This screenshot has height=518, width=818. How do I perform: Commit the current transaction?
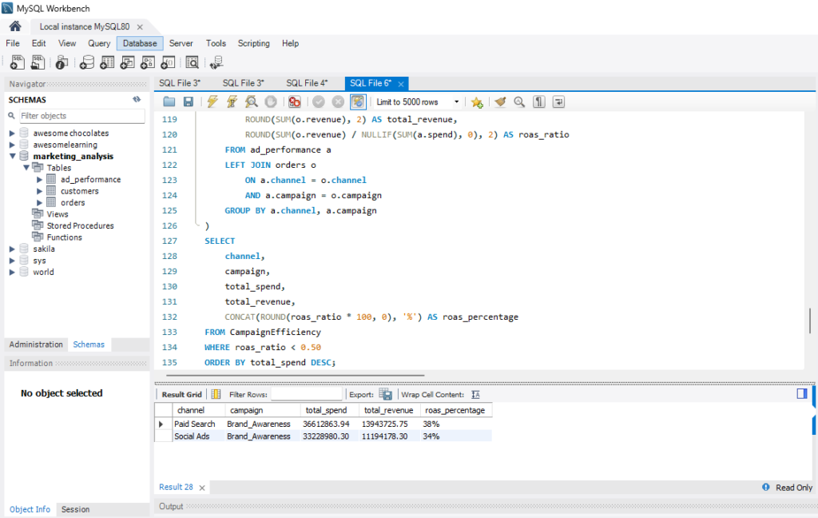[319, 102]
